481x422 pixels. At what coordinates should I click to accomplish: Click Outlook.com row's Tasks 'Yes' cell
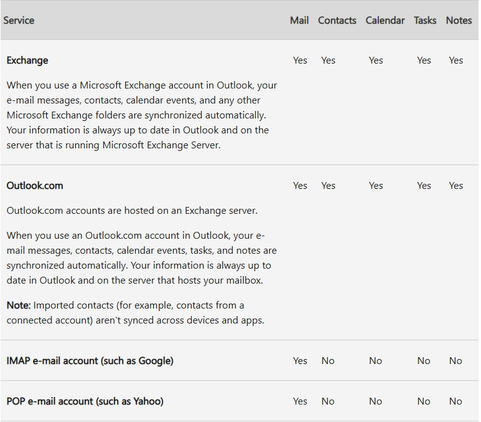424,186
